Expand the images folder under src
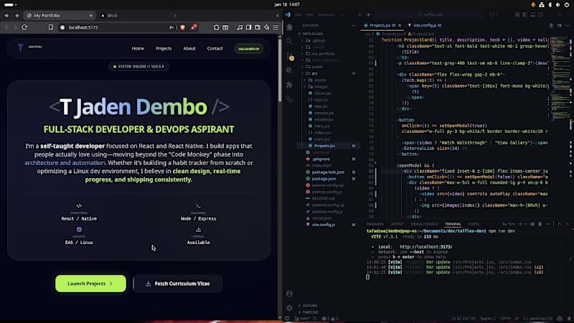The image size is (574, 323). coord(321,87)
